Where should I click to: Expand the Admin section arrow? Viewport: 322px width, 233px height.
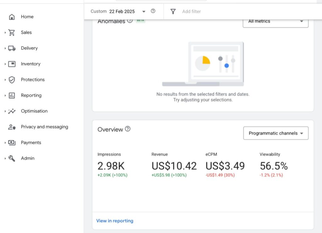pyautogui.click(x=5, y=158)
